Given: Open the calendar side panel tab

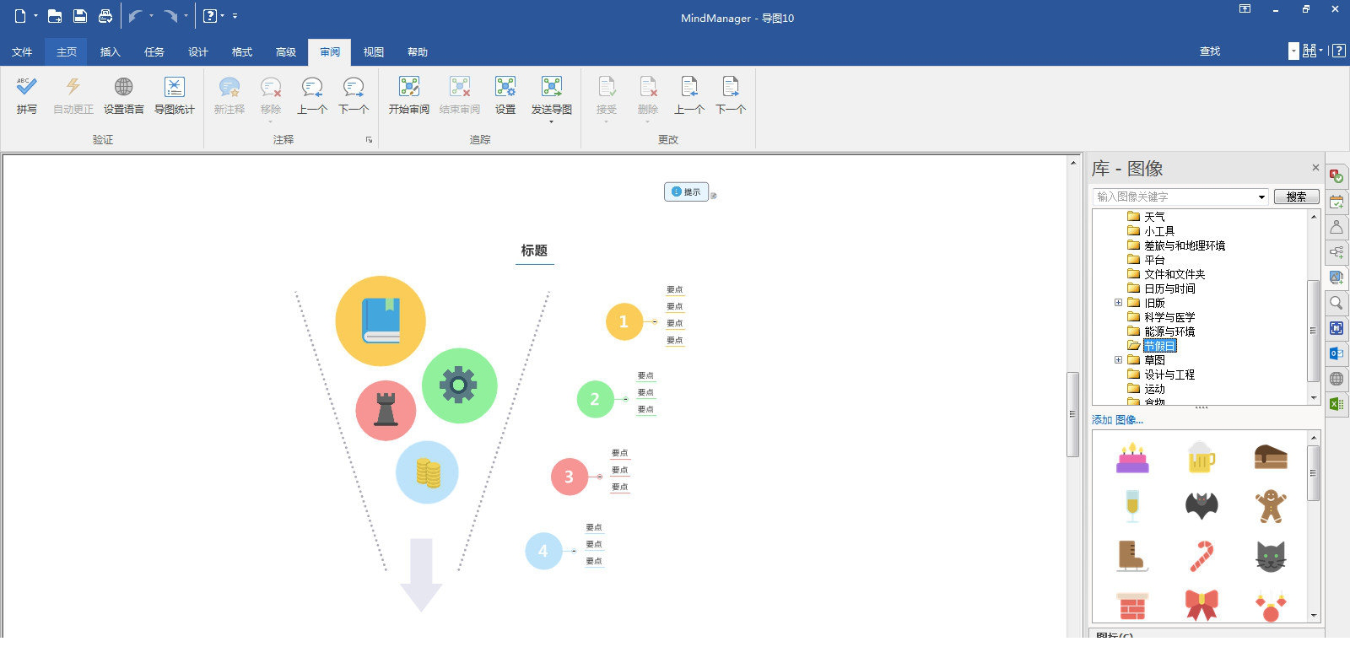Looking at the screenshot, I should click(1336, 202).
